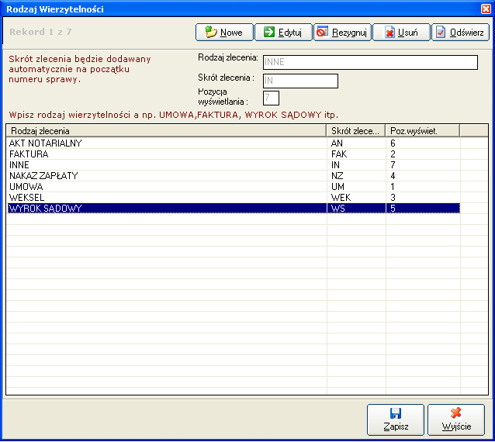Sort by Rodzaj zlecenia column header
Image resolution: width=495 pixels, height=442 pixels.
click(x=166, y=130)
